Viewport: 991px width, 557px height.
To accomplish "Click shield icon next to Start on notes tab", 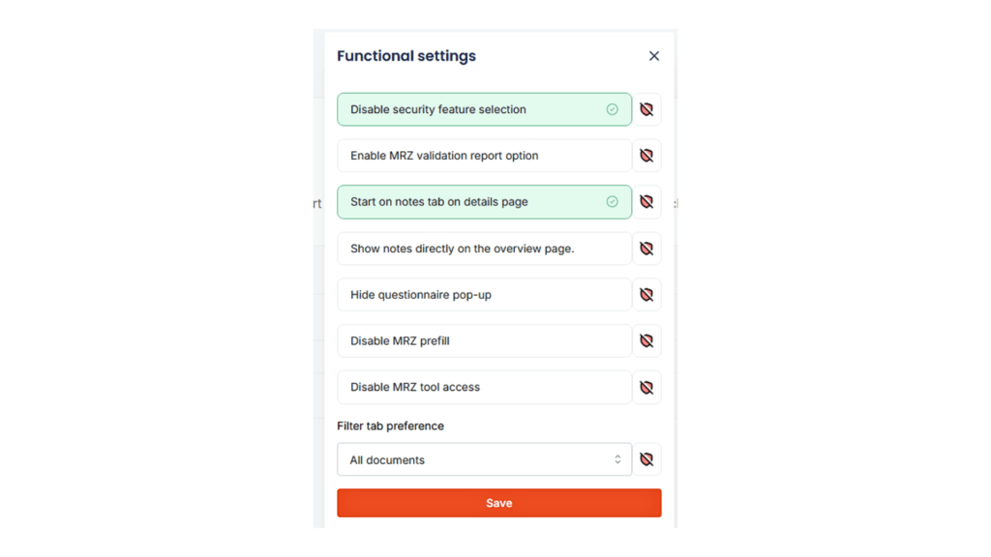I will click(646, 202).
